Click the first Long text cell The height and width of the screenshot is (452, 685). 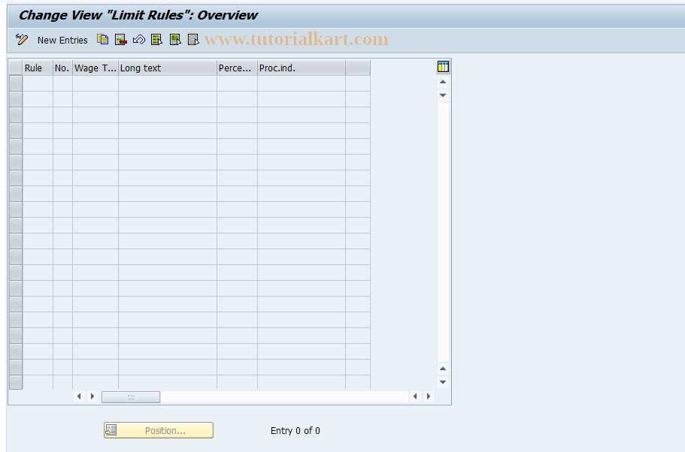click(x=168, y=83)
